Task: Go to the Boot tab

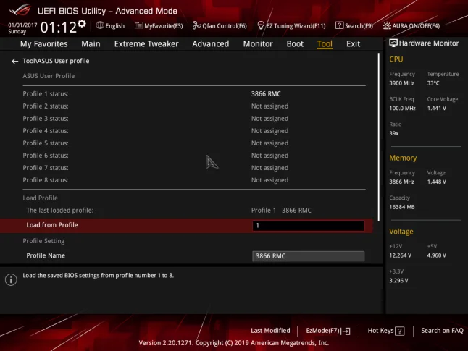Action: 295,44
